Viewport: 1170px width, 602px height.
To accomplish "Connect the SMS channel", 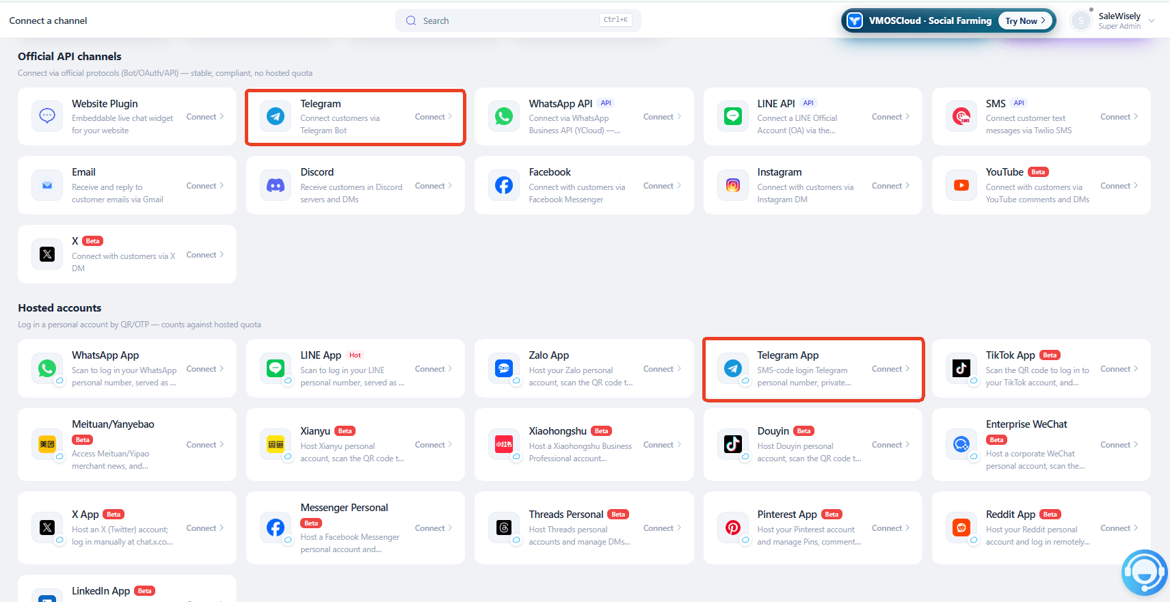I will [1119, 117].
